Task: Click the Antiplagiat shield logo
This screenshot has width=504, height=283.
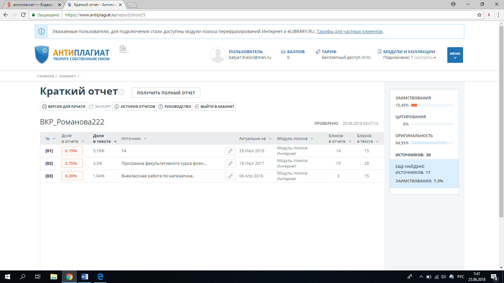Action: (42, 55)
